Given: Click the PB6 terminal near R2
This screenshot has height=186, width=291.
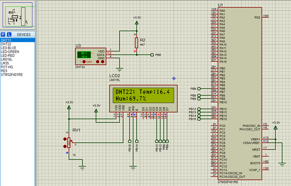Looking at the screenshot, I should pyautogui.click(x=152, y=55).
